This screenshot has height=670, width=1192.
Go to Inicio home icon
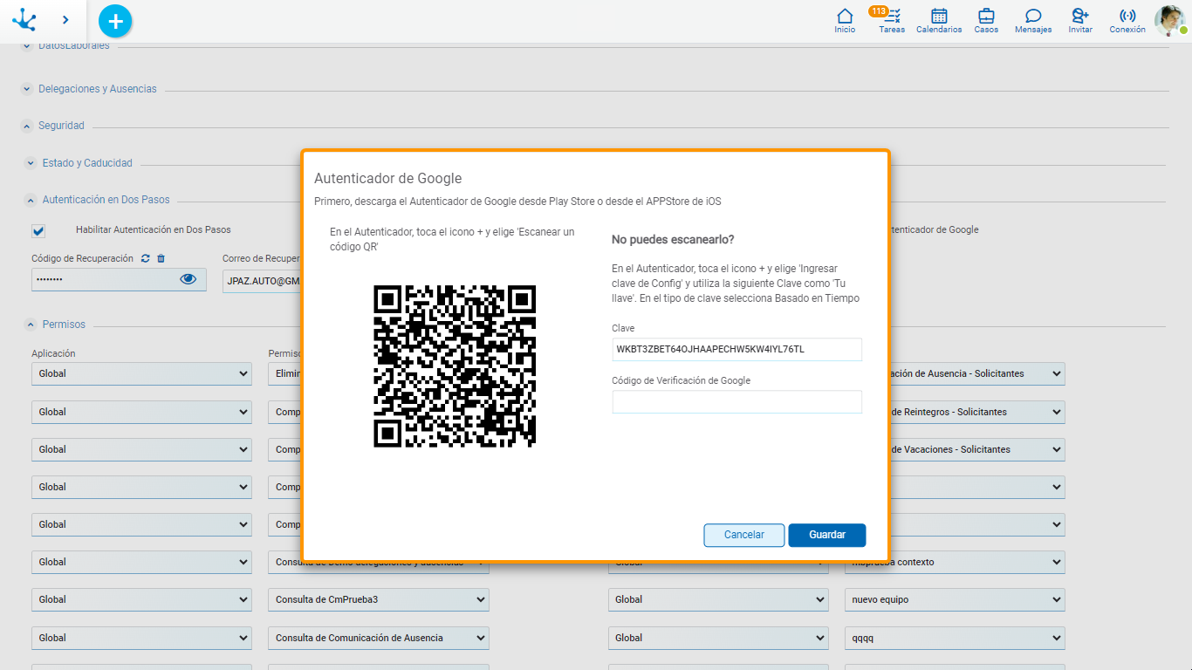pos(845,21)
